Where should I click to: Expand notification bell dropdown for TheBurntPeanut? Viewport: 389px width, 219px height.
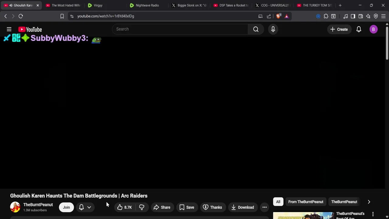tap(89, 207)
